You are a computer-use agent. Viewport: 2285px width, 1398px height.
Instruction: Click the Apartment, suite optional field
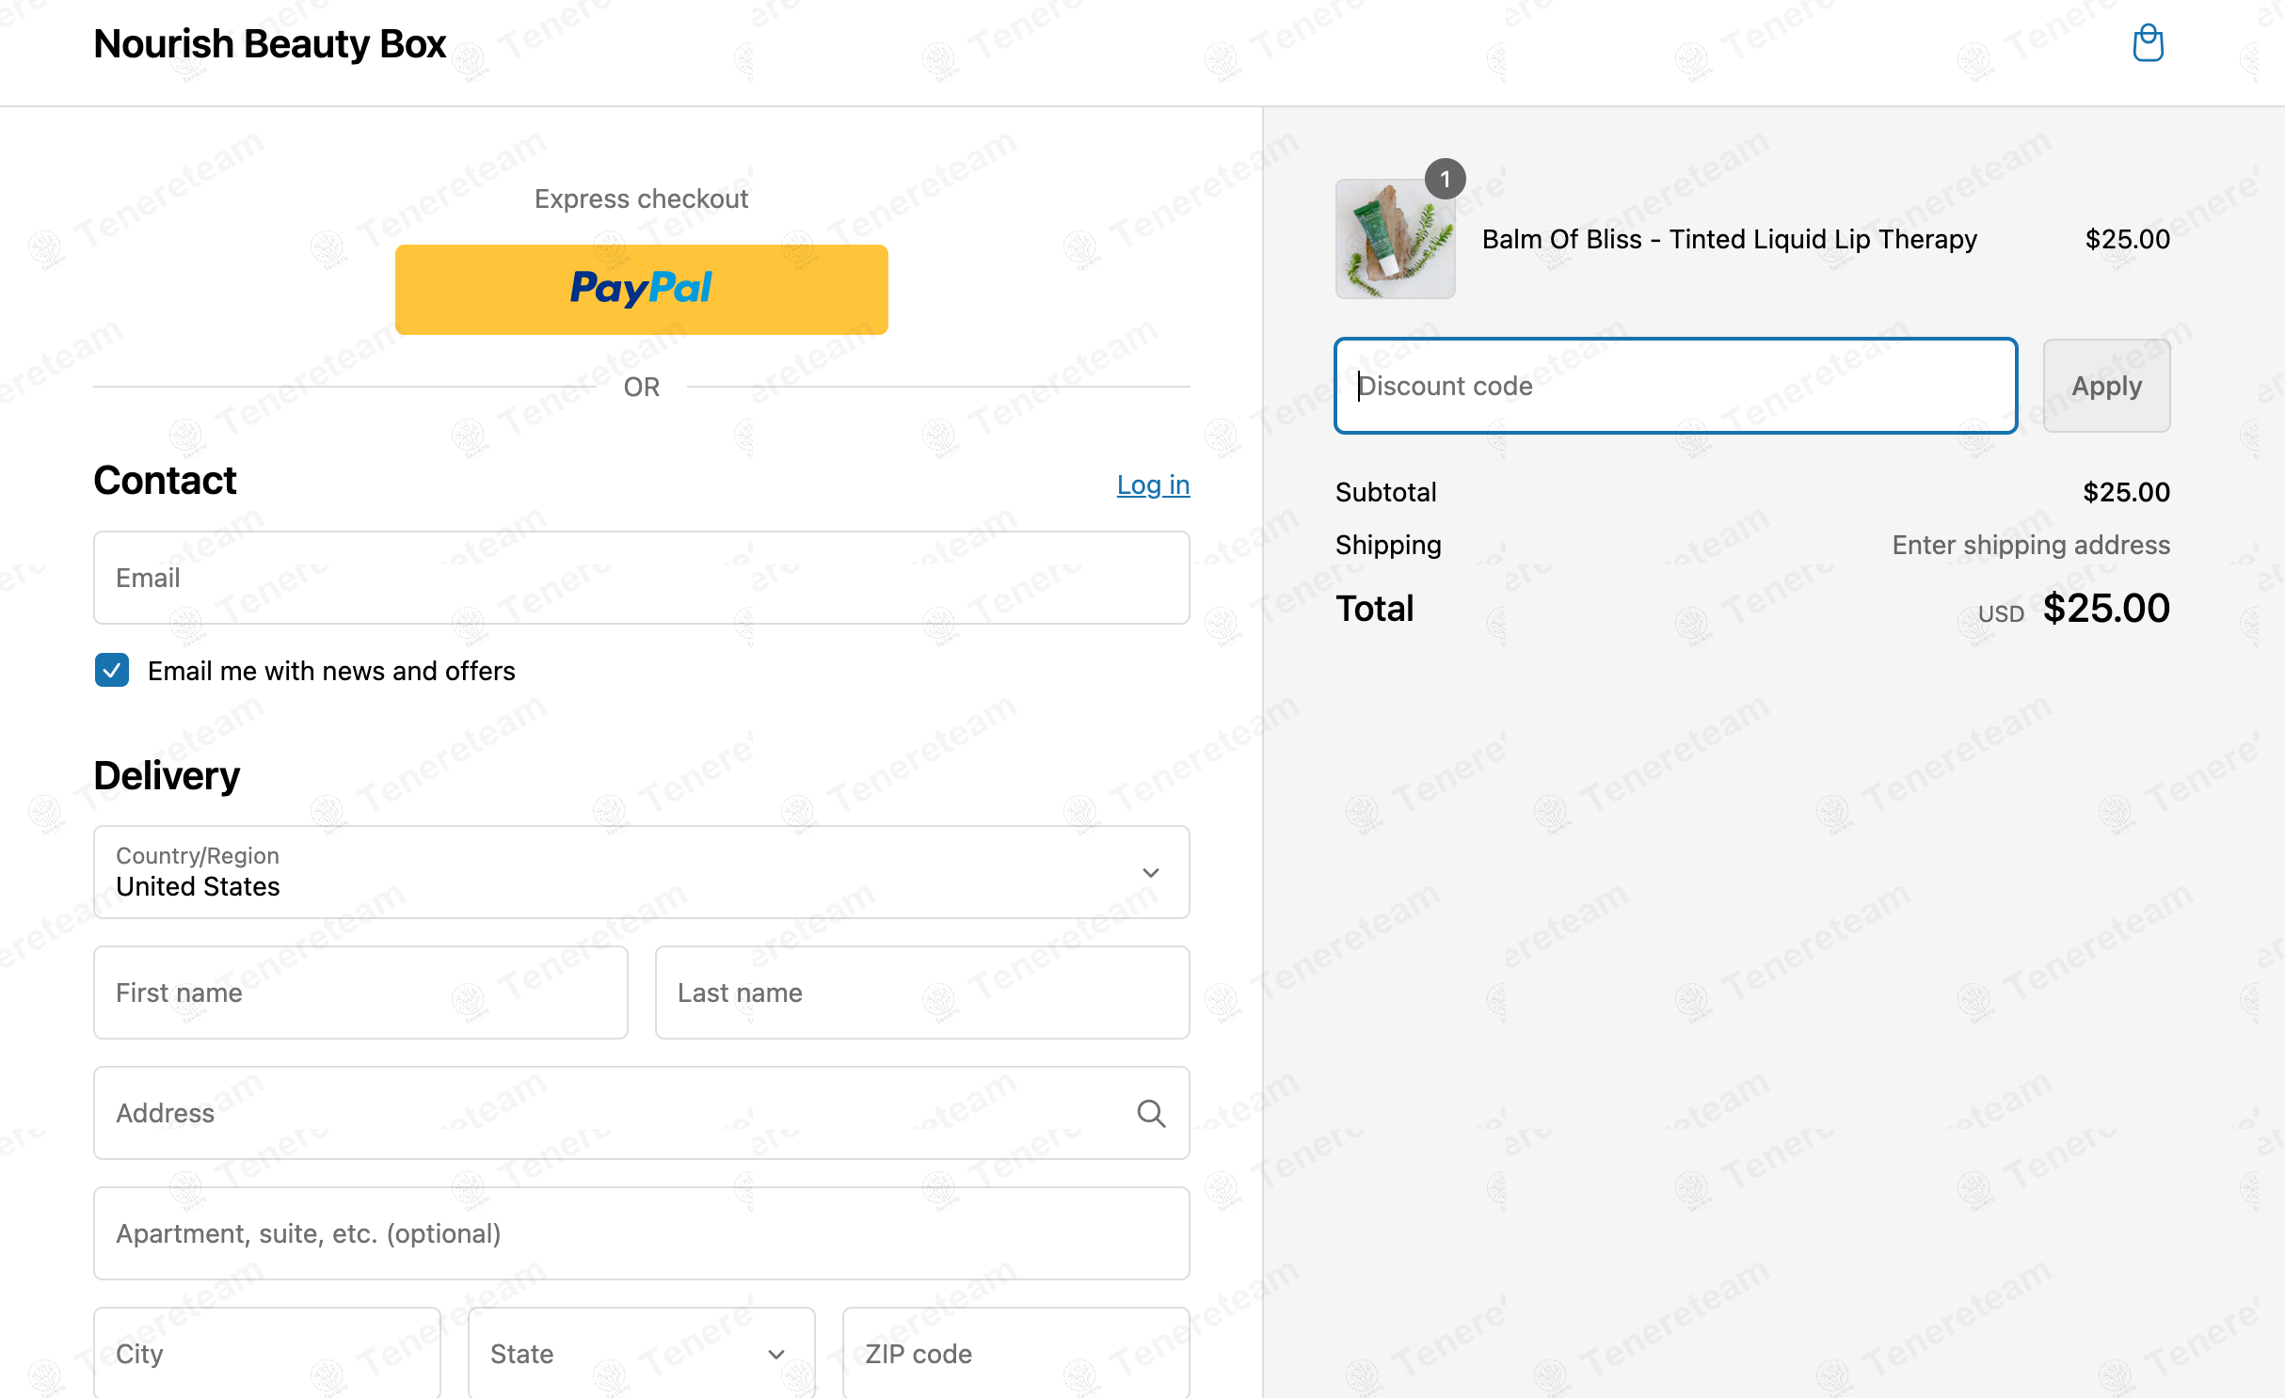(x=641, y=1233)
